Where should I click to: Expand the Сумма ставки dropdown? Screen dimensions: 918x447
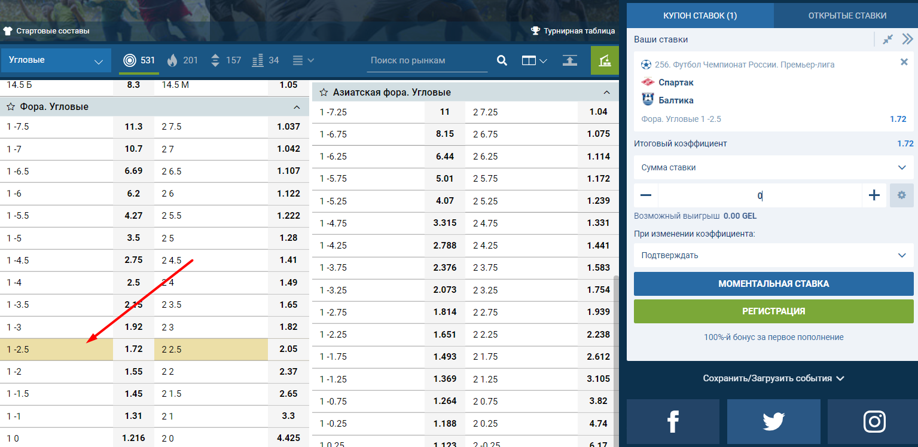tap(774, 168)
